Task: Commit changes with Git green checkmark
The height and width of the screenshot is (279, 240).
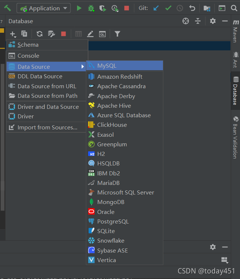Action: (168, 8)
